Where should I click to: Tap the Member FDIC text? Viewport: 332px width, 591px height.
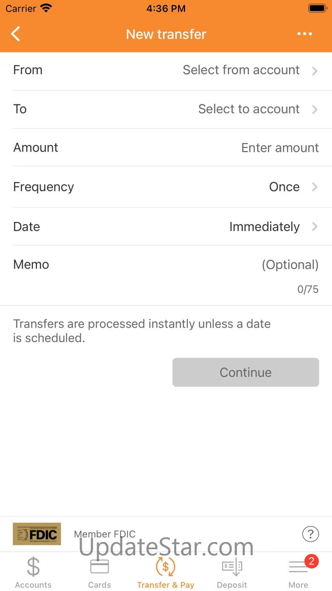pos(105,534)
